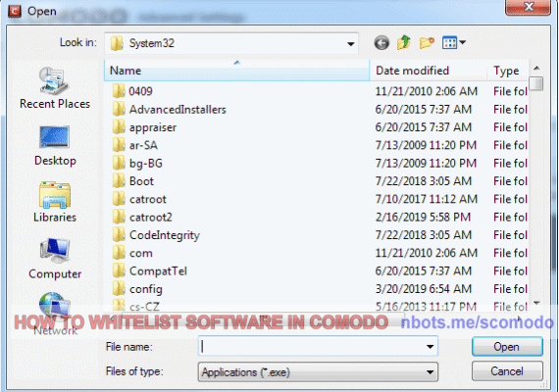
Task: Create a new folder
Action: pyautogui.click(x=427, y=43)
